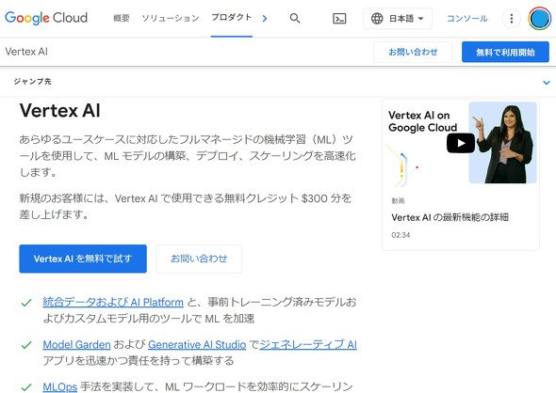556x393 pixels.
Task: Play the Vertex AI on Google Cloud video
Action: point(461,143)
